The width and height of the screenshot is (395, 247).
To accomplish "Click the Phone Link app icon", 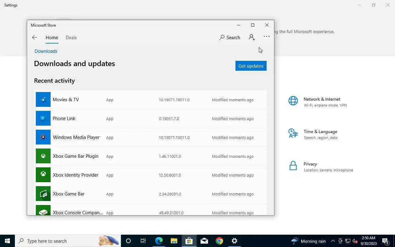I will pos(43,118).
